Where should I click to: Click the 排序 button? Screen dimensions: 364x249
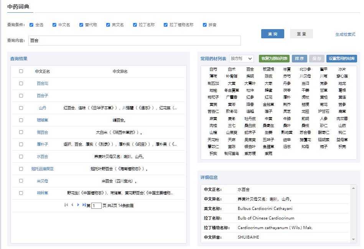click(x=300, y=59)
